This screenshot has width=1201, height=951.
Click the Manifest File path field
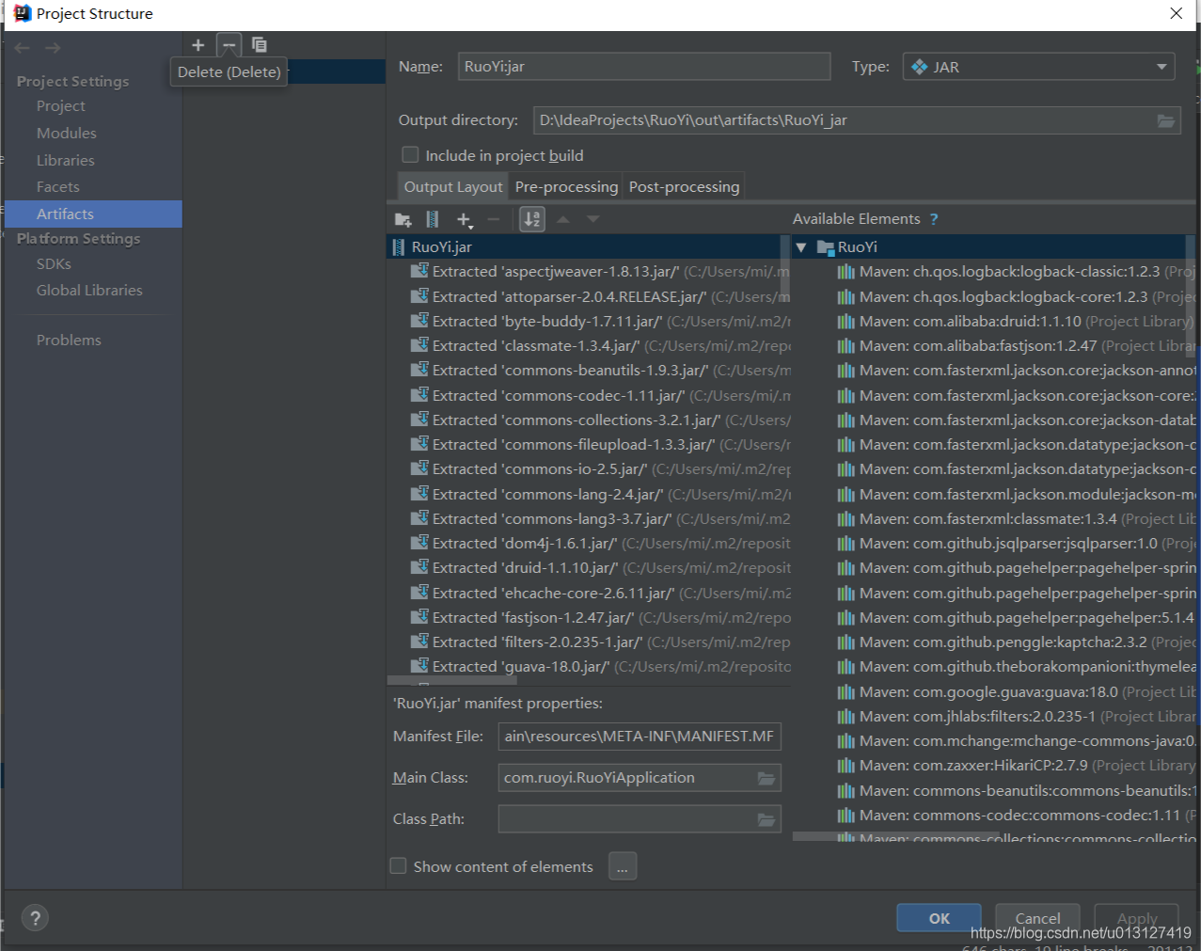[x=640, y=737]
